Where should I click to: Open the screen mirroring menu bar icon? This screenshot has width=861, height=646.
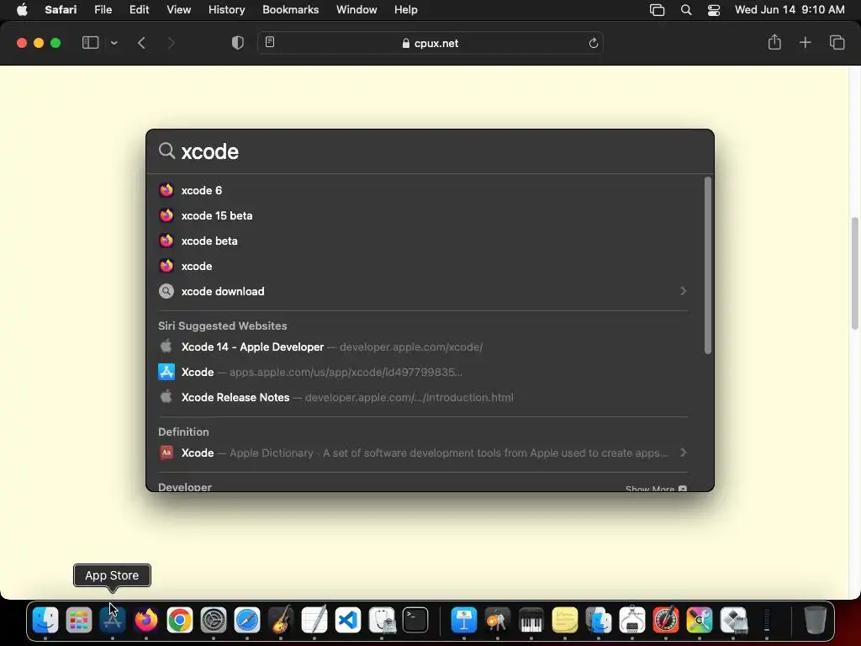pyautogui.click(x=657, y=10)
